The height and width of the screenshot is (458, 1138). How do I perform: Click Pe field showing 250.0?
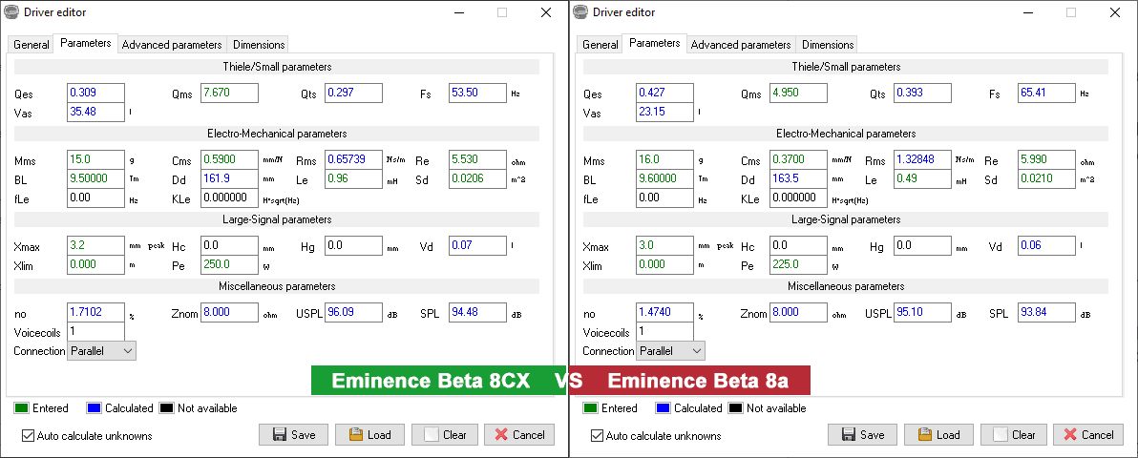click(x=229, y=264)
